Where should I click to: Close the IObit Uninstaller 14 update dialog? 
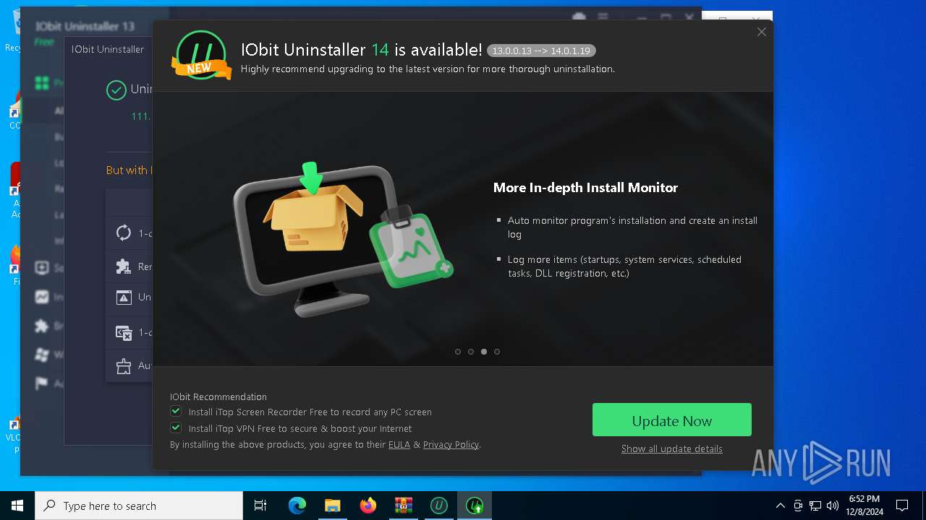point(761,32)
